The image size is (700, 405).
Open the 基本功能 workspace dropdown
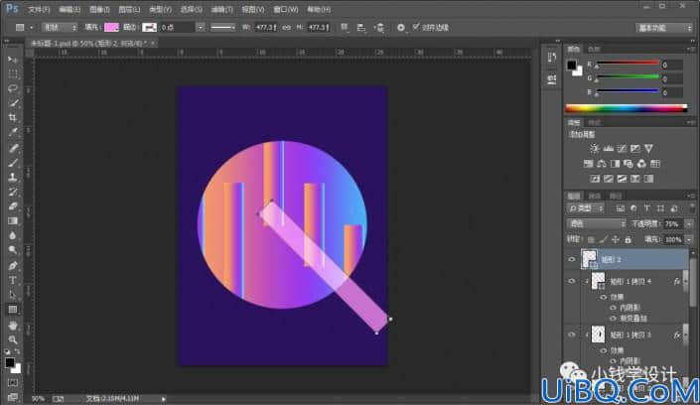(x=663, y=28)
